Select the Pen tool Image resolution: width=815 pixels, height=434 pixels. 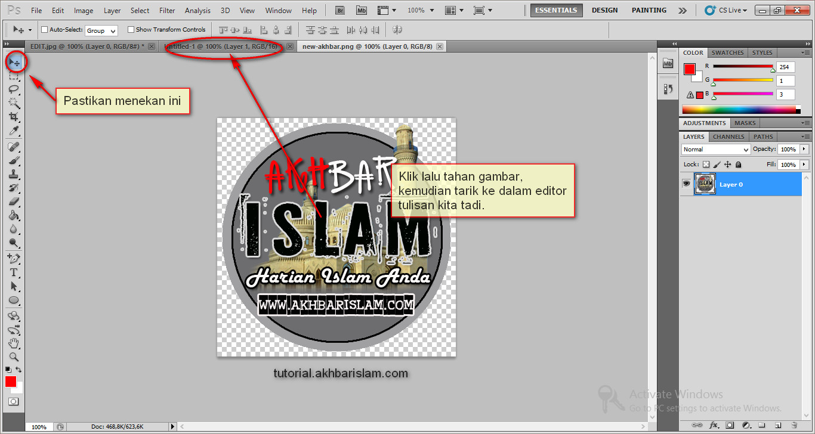click(x=14, y=259)
